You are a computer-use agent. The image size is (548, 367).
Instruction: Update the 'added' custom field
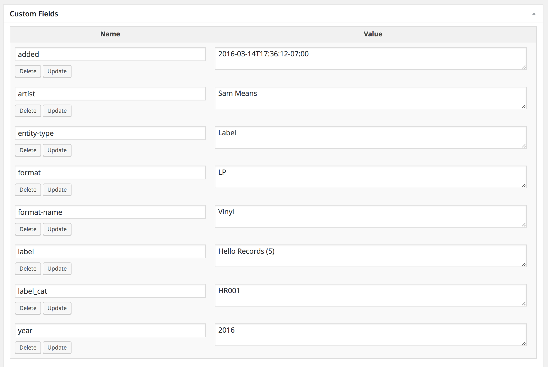(57, 71)
